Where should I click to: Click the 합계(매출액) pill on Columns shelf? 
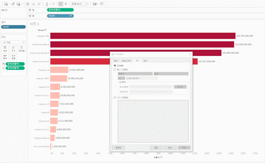pyautogui.click(x=60, y=10)
